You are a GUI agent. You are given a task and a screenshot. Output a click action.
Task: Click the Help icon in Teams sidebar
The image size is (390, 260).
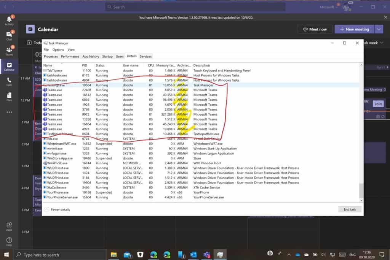pos(9,241)
